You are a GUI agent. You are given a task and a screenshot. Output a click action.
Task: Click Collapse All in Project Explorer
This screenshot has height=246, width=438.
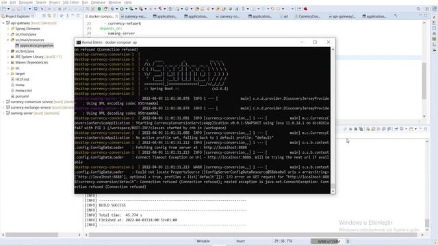tap(44, 16)
